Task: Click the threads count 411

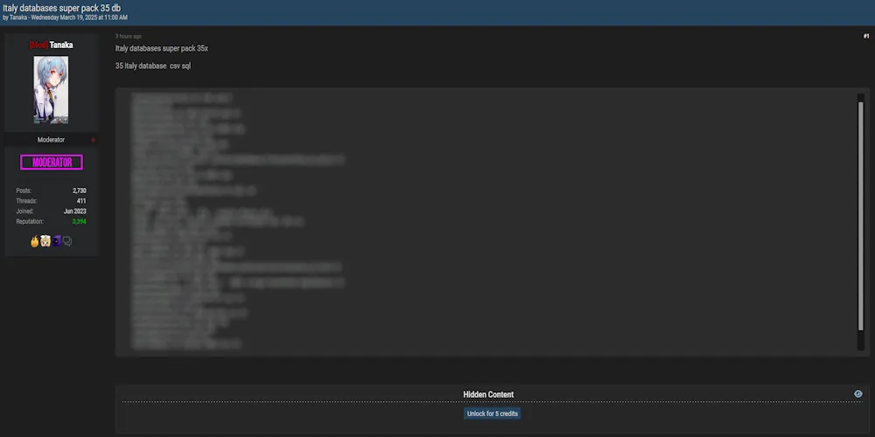Action: tap(81, 201)
